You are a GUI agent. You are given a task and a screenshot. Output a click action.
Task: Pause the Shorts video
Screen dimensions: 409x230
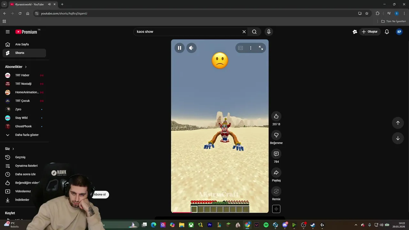(x=180, y=48)
